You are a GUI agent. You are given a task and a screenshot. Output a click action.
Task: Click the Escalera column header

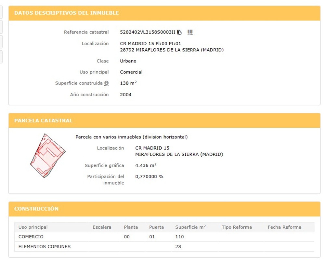[102, 227]
